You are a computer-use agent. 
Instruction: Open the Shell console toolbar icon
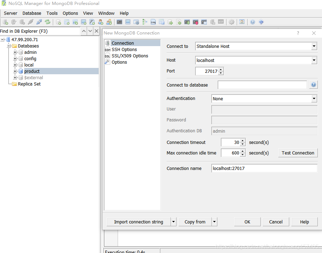[119, 22]
